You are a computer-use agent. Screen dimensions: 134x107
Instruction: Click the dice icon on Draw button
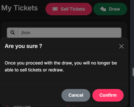[103, 9]
